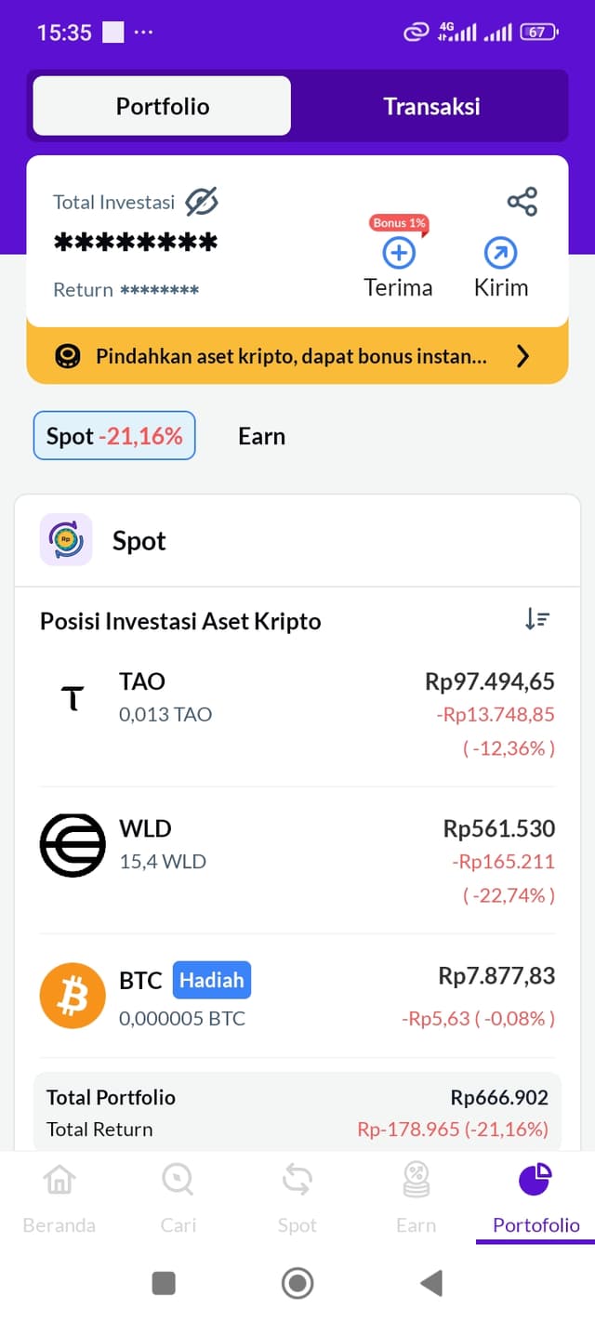Tap the Bitcoin logo icon
Screen dimensions: 595x1322
point(73,996)
